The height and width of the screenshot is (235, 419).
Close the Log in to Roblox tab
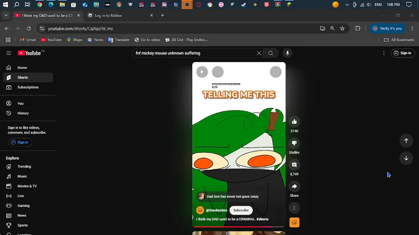coord(151,15)
